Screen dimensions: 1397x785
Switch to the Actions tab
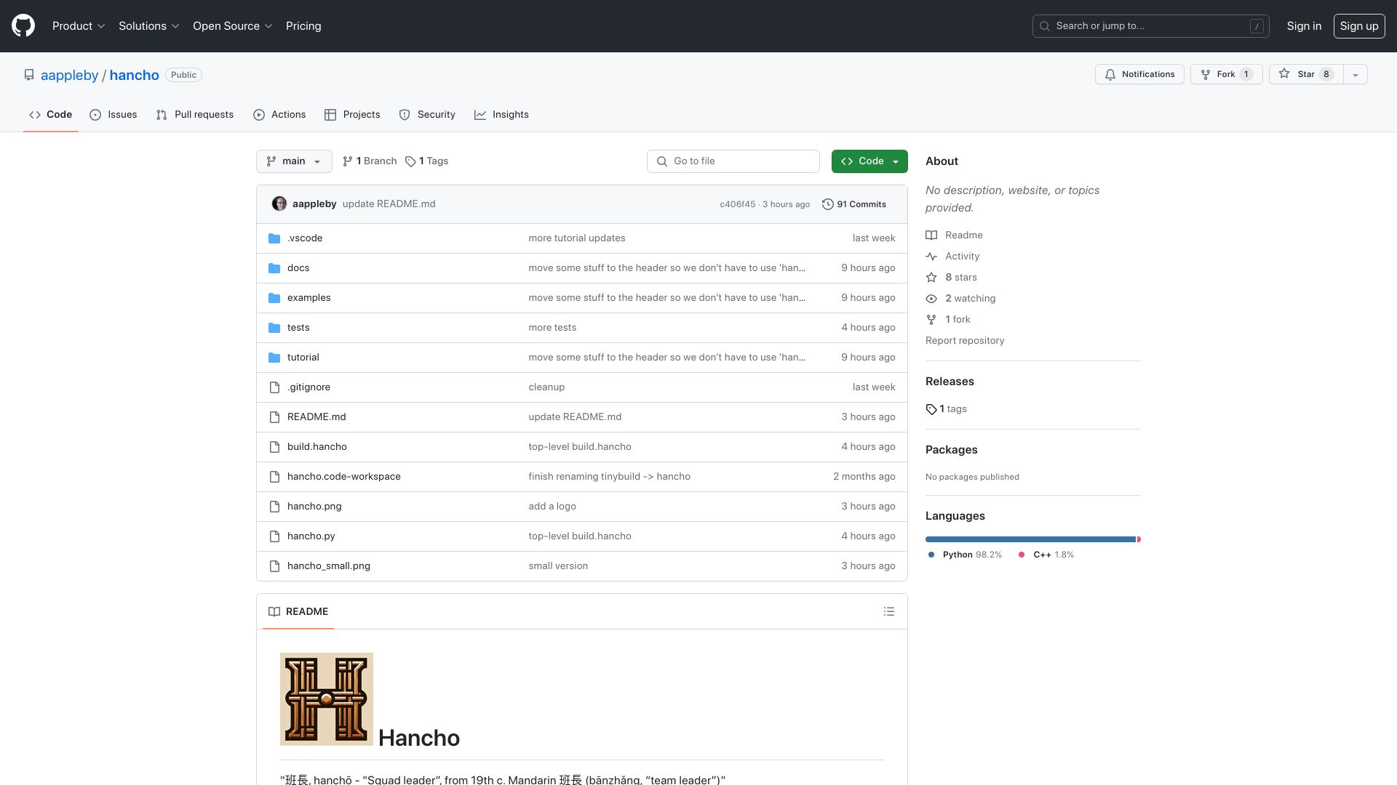tap(279, 115)
